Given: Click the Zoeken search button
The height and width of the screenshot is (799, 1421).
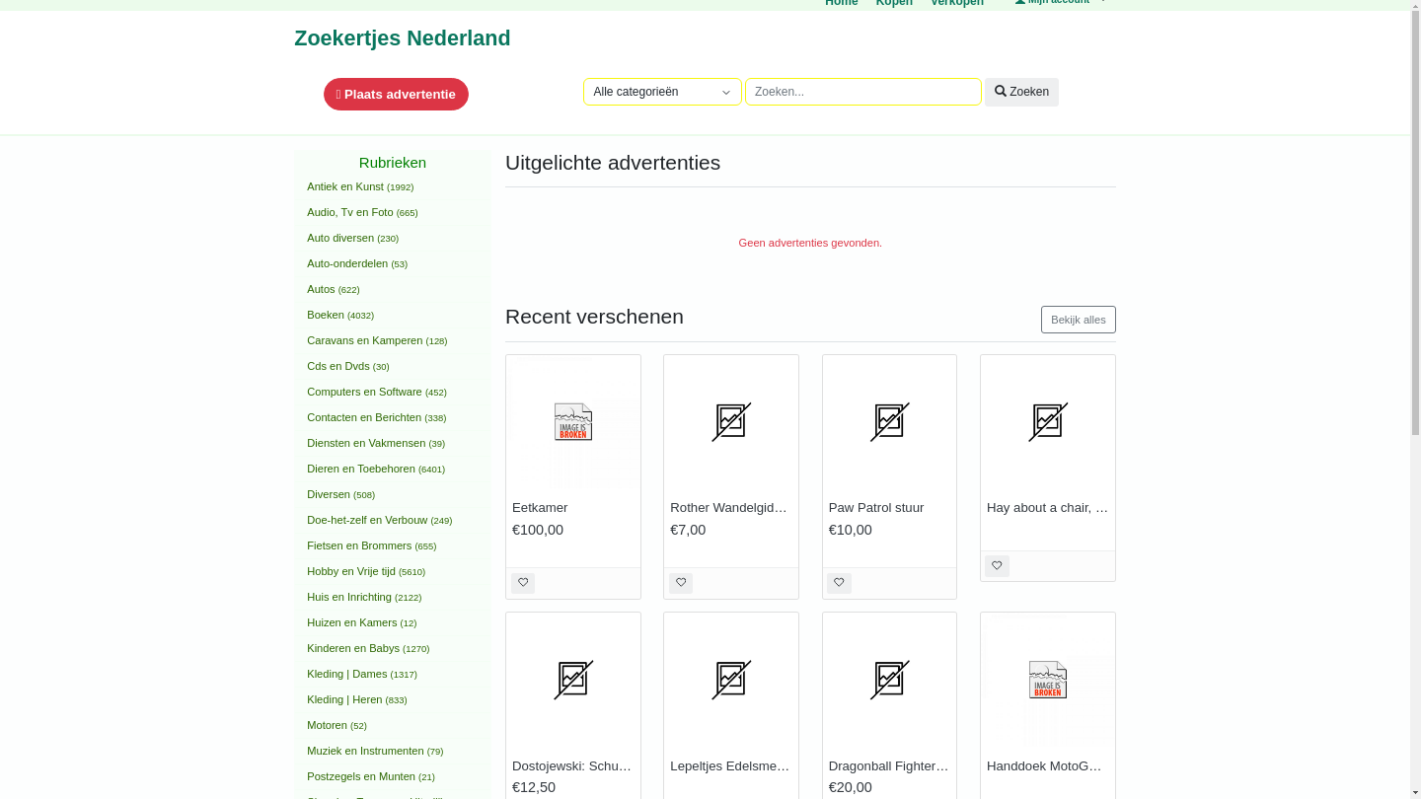Looking at the screenshot, I should pos(1021,92).
